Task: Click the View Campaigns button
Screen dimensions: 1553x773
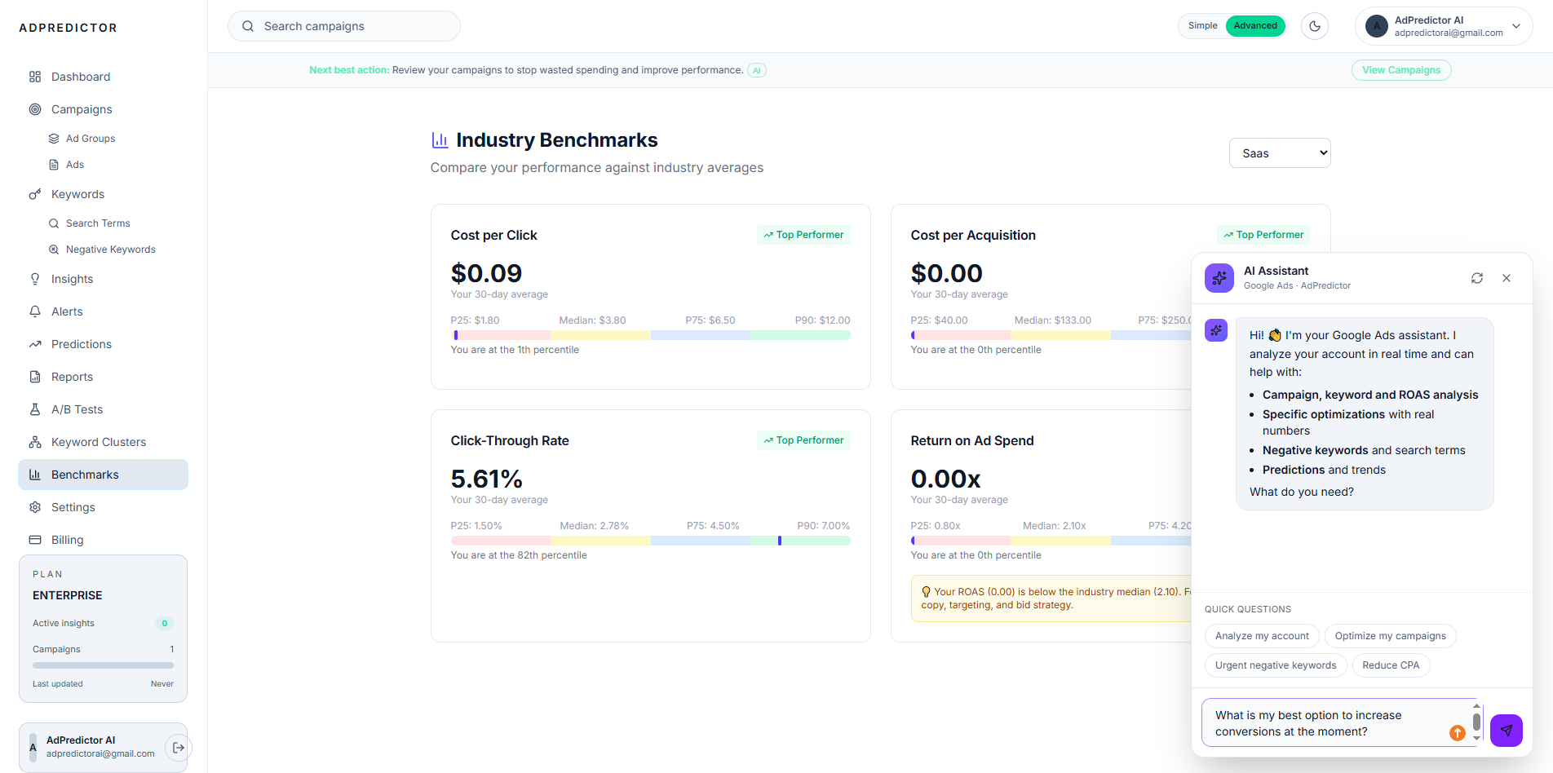Action: pos(1400,70)
